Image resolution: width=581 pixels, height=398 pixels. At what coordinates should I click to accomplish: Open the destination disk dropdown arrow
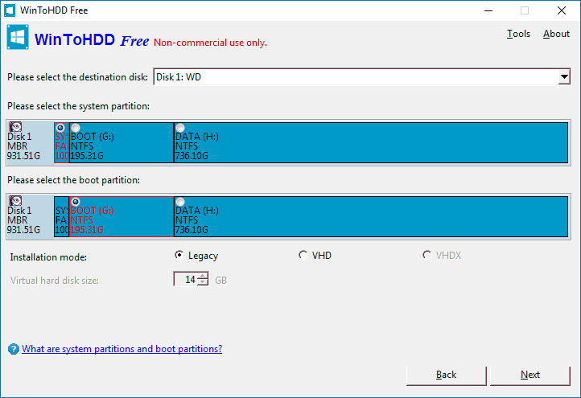pyautogui.click(x=564, y=77)
